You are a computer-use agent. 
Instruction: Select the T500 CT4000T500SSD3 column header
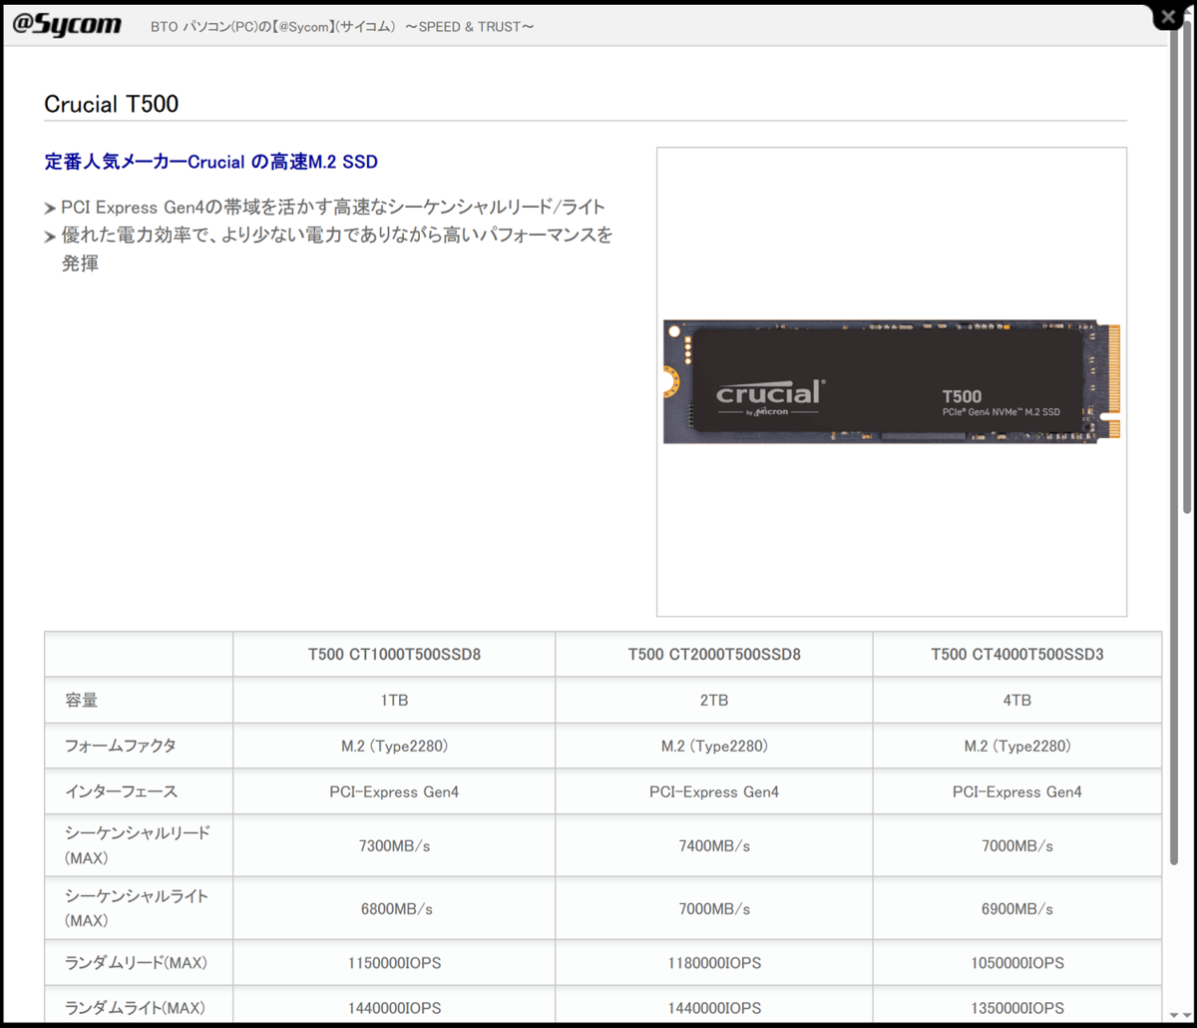point(1016,654)
